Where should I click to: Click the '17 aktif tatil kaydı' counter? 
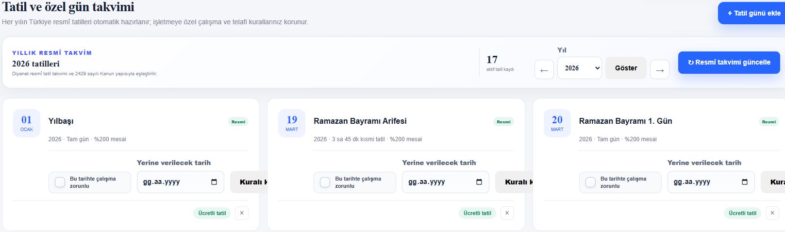pyautogui.click(x=500, y=63)
